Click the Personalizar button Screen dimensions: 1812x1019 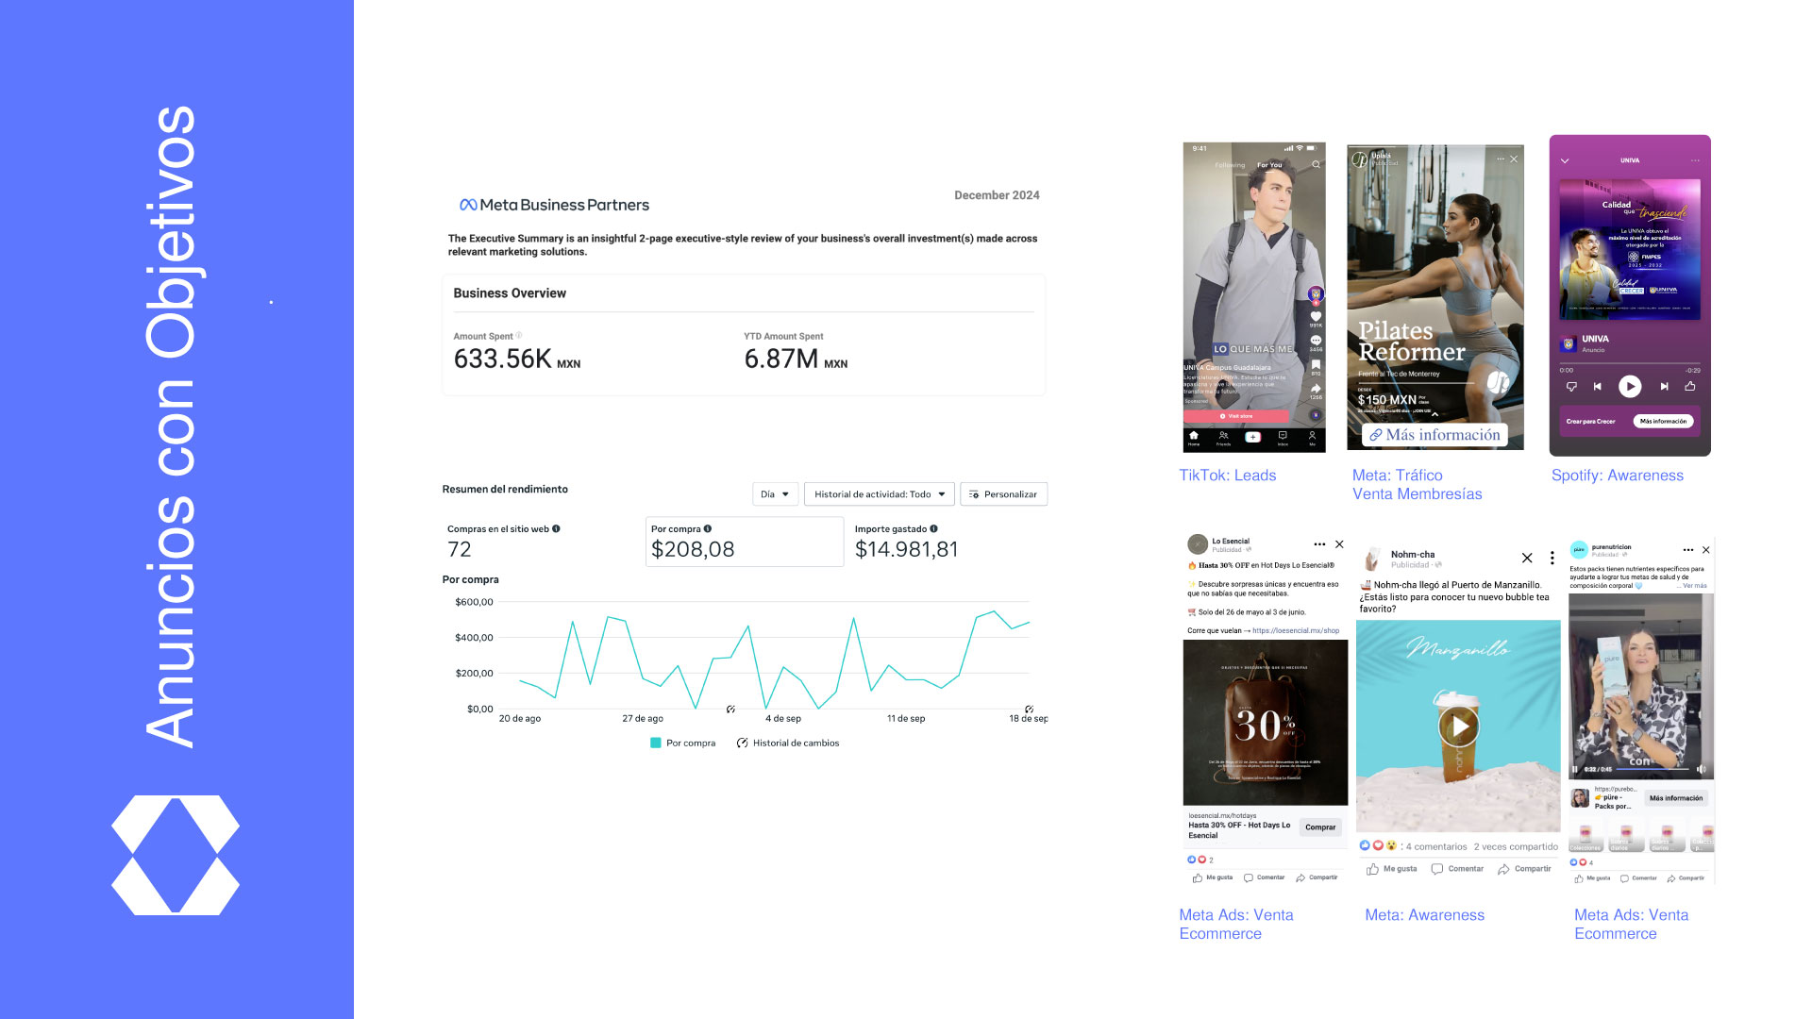click(x=1003, y=494)
